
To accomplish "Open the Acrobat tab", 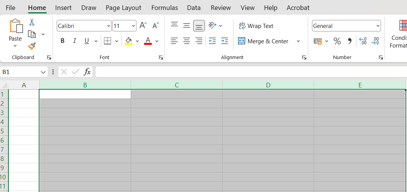I will coord(298,8).
